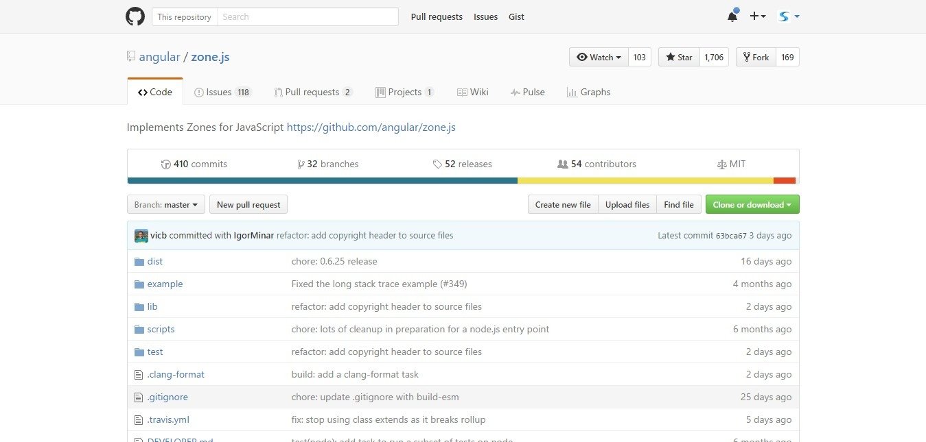Click Gist in top navigation

point(516,16)
